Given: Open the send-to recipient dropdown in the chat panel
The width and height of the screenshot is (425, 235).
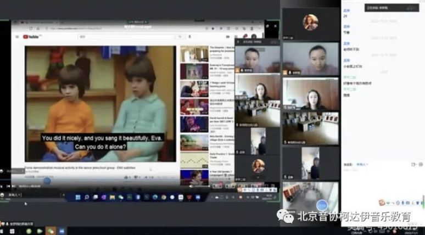Looking at the screenshot, I should pos(362,165).
